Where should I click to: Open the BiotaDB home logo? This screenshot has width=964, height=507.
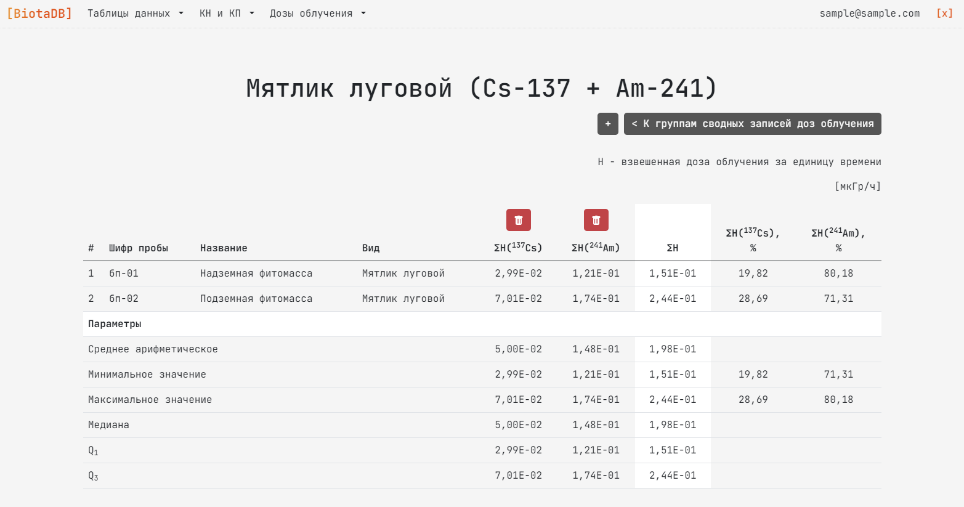(39, 14)
